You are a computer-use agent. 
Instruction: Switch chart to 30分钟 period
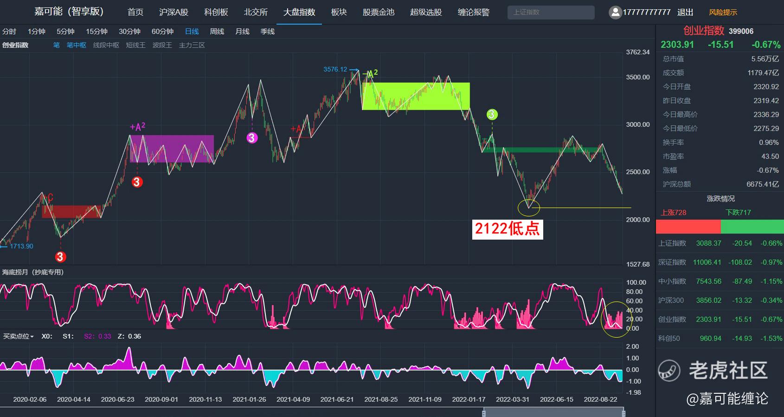(x=129, y=32)
